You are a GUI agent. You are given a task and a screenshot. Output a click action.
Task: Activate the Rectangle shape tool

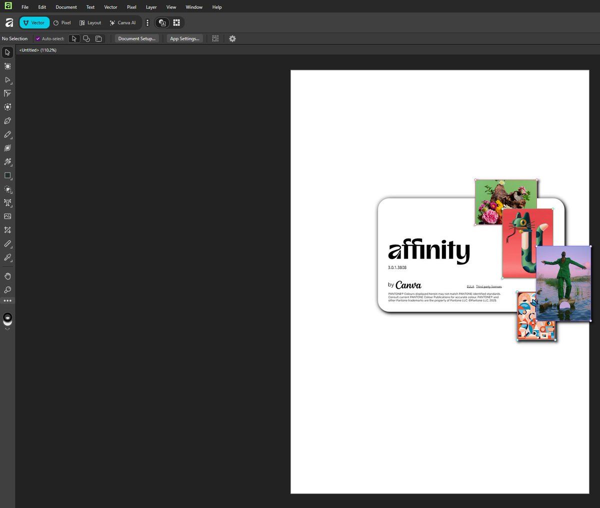[7, 175]
